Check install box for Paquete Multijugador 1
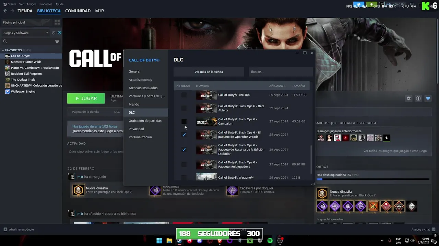The image size is (439, 246). coord(184,164)
